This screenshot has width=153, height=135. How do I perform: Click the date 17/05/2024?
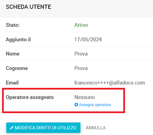(x=88, y=39)
